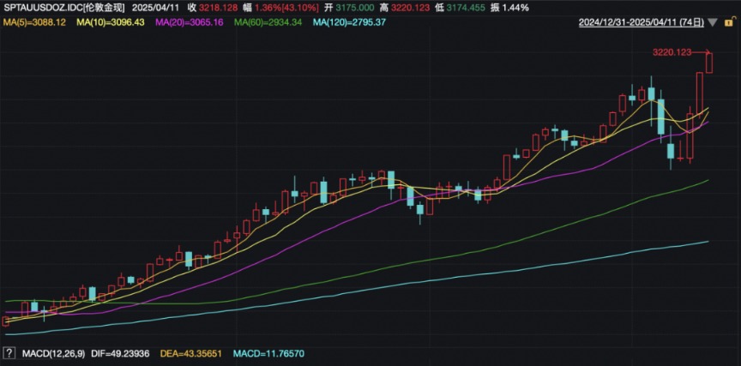Click the high price 3220.123 in header

pyautogui.click(x=410, y=8)
